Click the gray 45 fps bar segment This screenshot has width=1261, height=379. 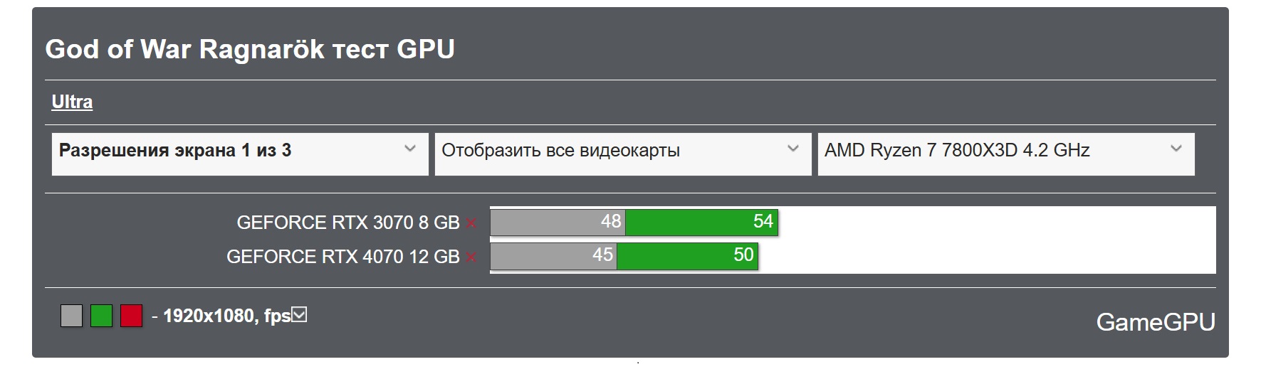[x=553, y=256]
